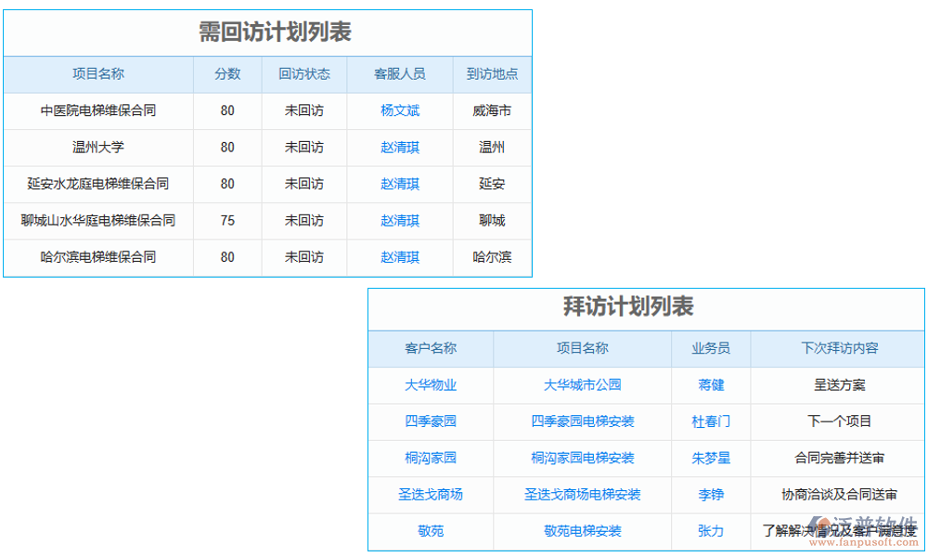Open customer service agent 杨文斌's profile
This screenshot has width=928, height=557.
pyautogui.click(x=399, y=110)
